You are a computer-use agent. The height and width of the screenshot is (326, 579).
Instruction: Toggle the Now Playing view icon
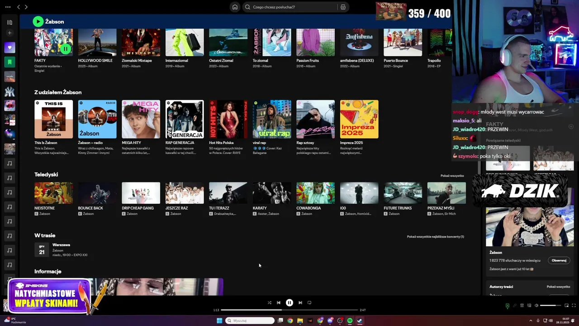pos(508,306)
